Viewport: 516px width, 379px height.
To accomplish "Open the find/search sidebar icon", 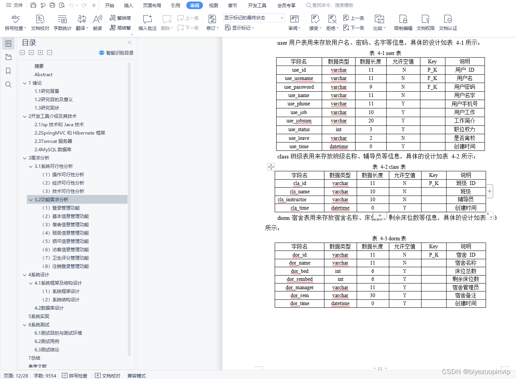I will tap(8, 85).
